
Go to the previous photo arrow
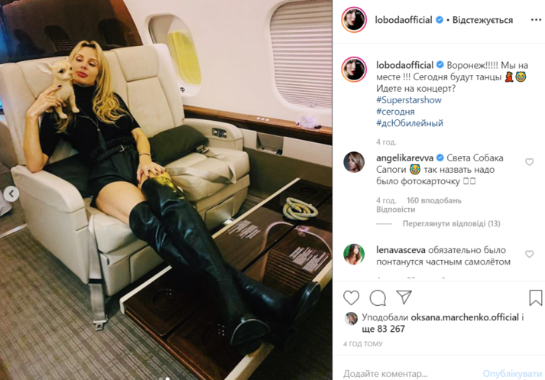pyautogui.click(x=11, y=193)
